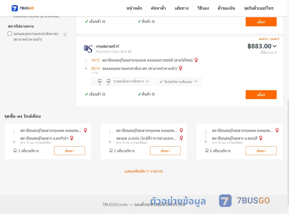Click bus icon beside 2 เที่ยวบริการ
This screenshot has width=289, height=214.
pos(111,151)
